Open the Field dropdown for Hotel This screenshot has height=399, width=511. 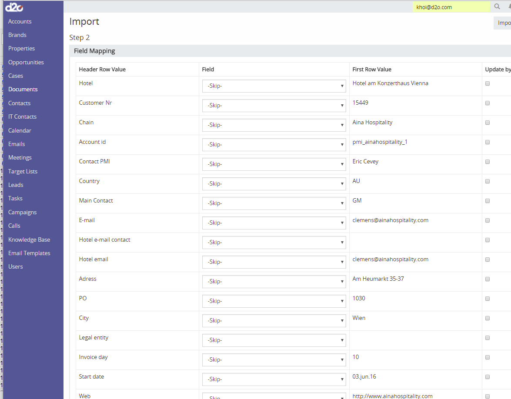[274, 86]
